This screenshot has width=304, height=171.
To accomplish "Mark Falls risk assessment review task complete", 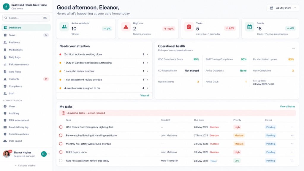I will click(x=61, y=161).
